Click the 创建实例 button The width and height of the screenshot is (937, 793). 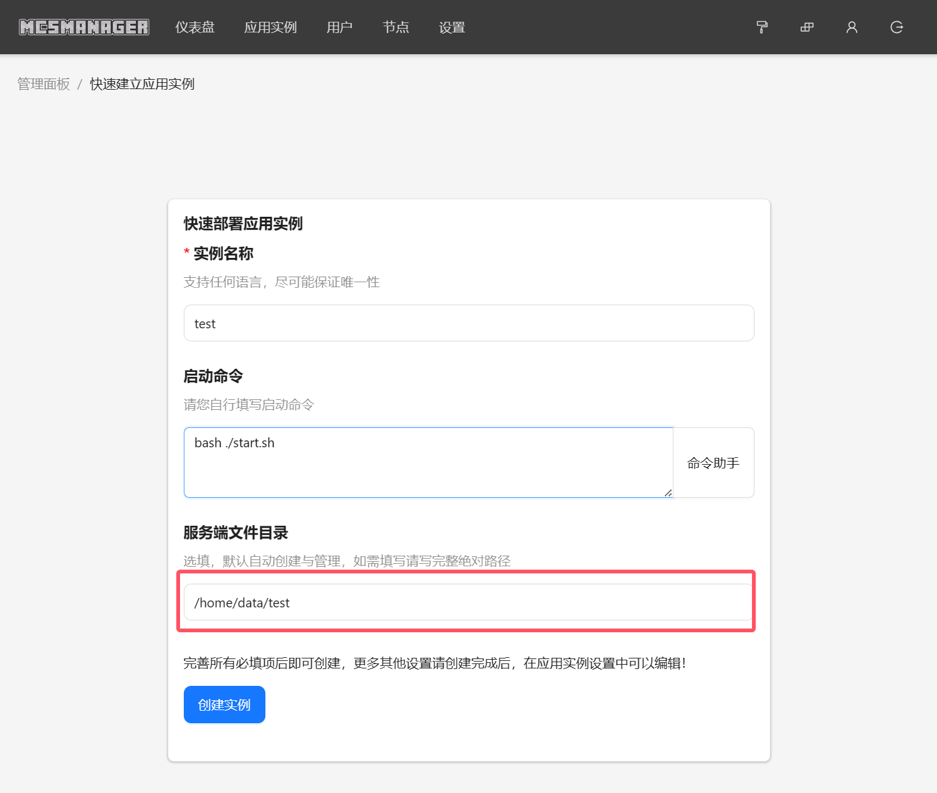click(x=224, y=705)
